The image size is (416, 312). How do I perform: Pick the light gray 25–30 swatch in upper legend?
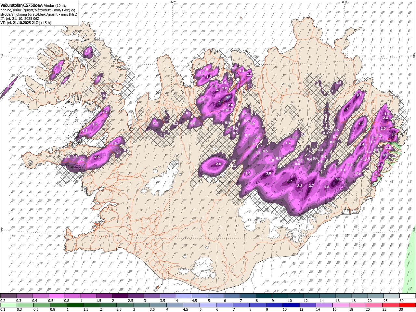tap(392, 296)
